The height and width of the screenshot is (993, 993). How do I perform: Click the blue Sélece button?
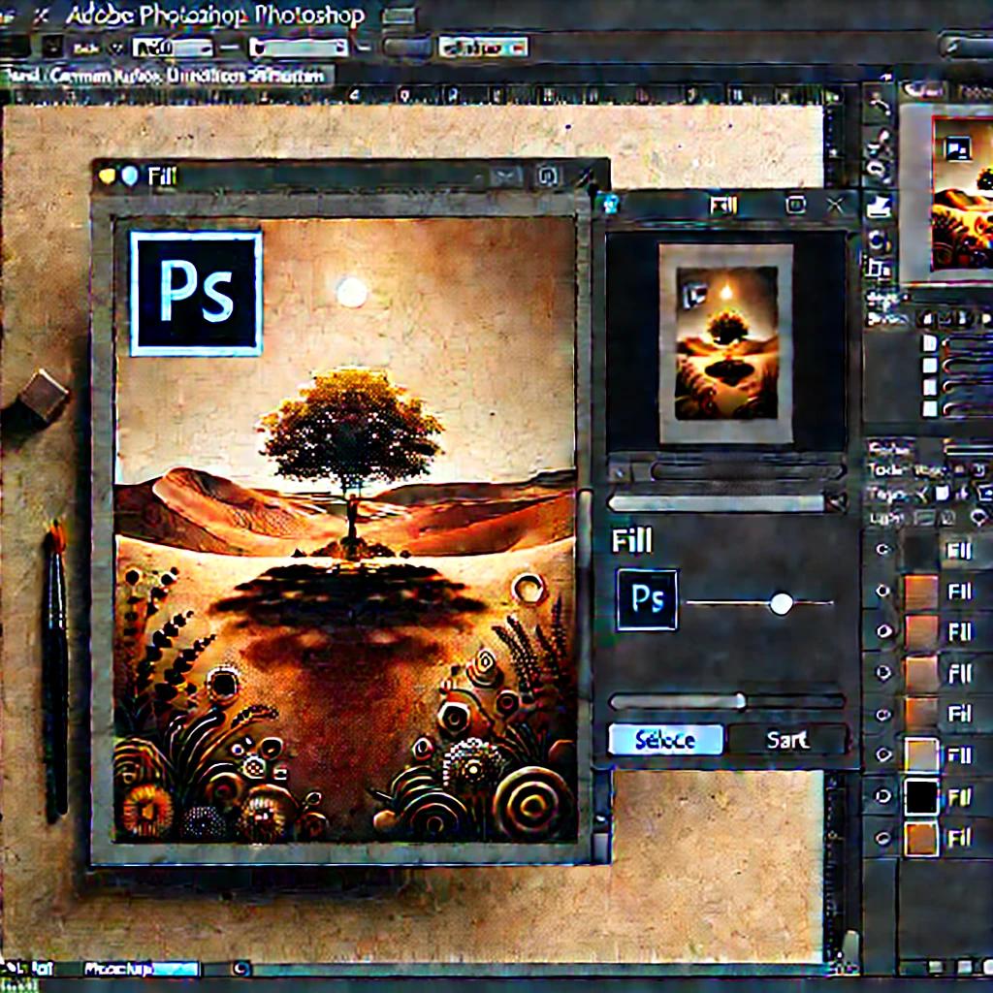click(665, 740)
